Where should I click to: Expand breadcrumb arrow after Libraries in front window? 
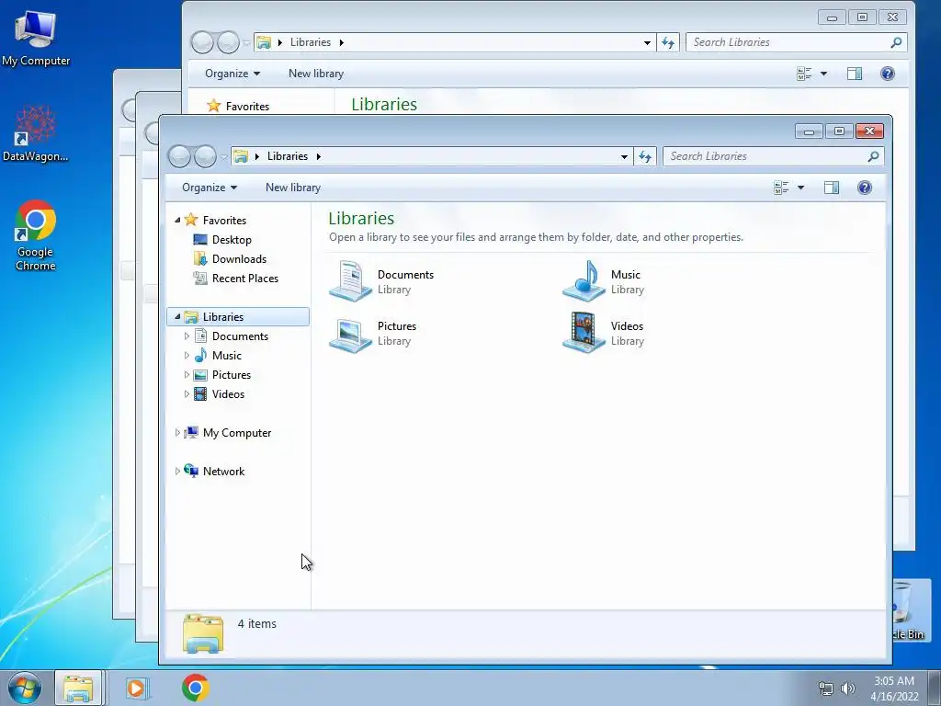(x=319, y=156)
